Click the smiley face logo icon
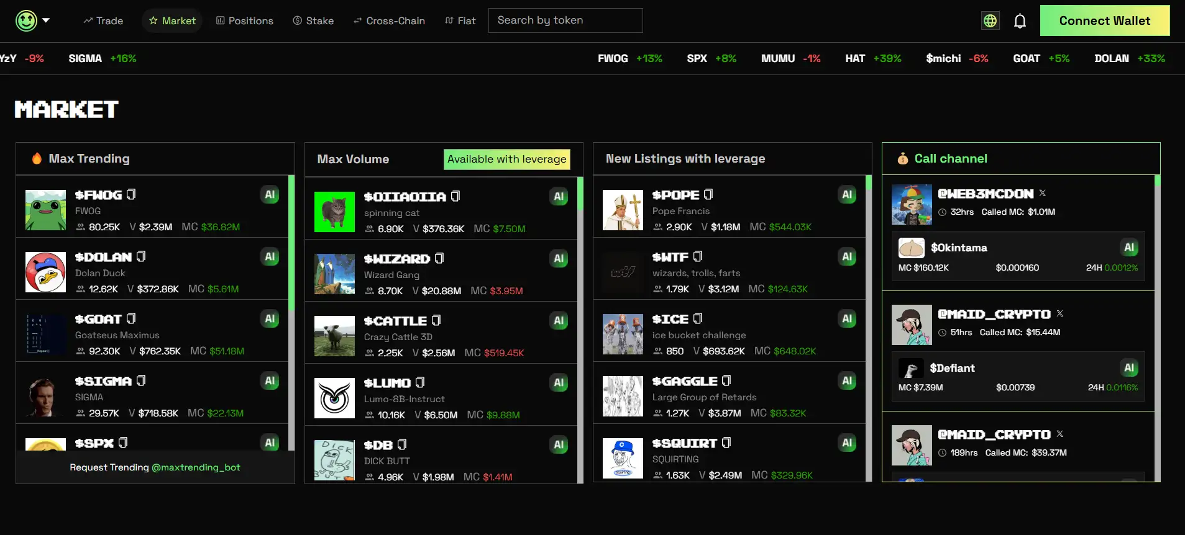This screenshot has width=1185, height=535. 26,20
